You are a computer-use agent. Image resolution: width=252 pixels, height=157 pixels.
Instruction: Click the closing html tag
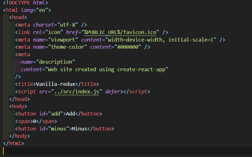click(13, 143)
